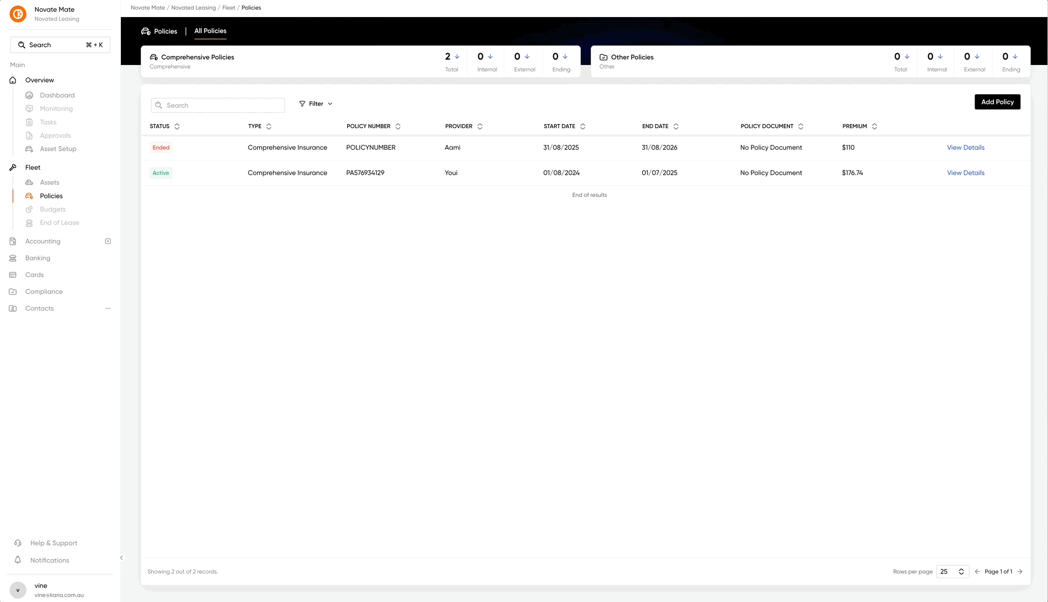Click the Cards icon in the sidebar
This screenshot has width=1048, height=602.
click(x=13, y=275)
